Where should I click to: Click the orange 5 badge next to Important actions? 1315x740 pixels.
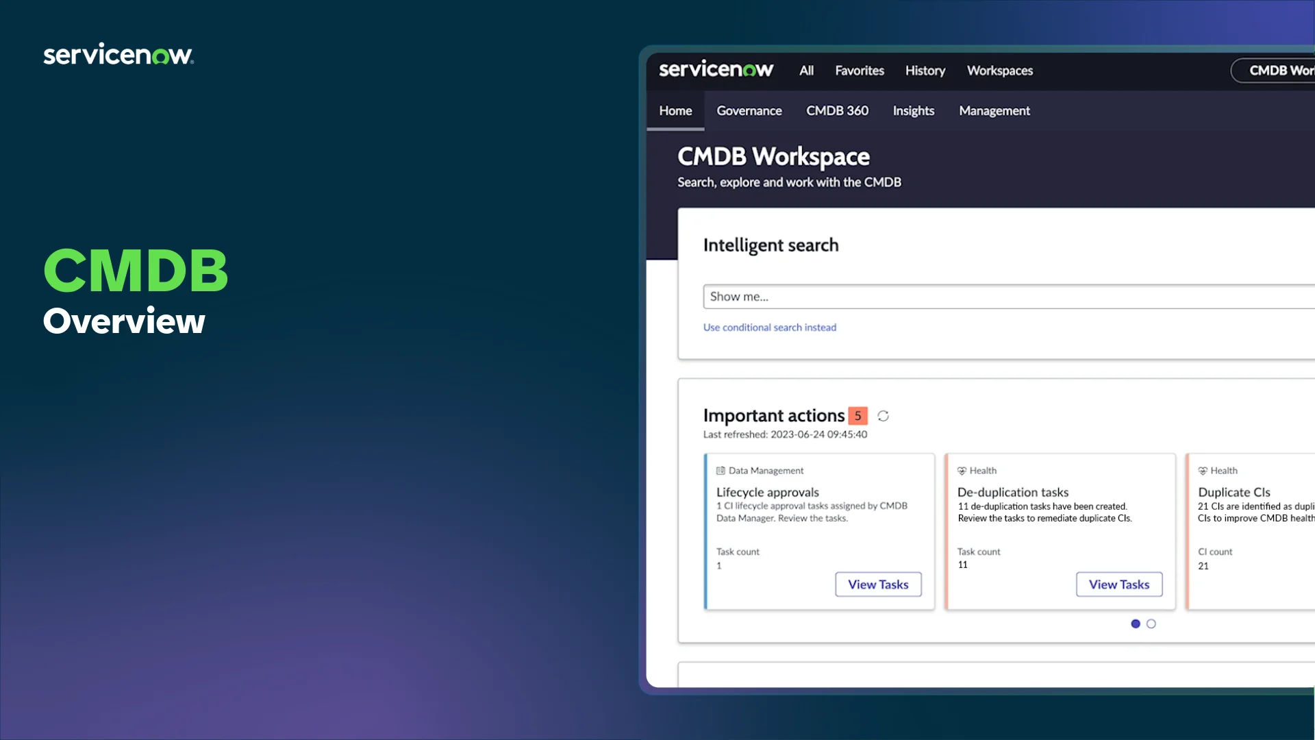[x=857, y=416]
